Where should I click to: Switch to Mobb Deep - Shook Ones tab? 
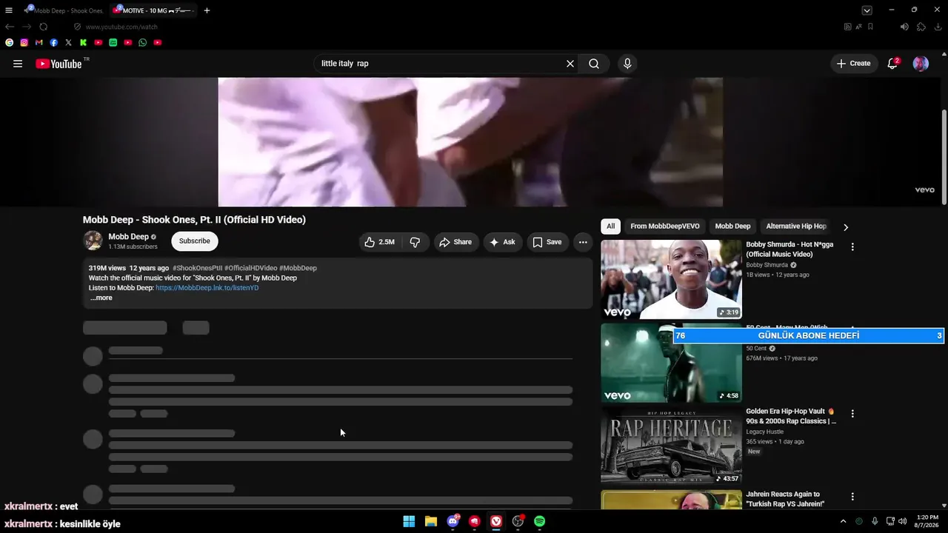coord(65,10)
